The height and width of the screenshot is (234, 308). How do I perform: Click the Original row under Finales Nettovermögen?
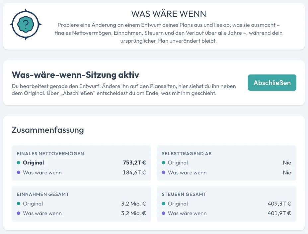click(x=81, y=163)
